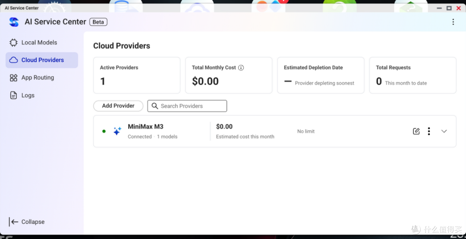
Task: Click the MiniMax M3 sparkle icon
Action: (x=117, y=131)
